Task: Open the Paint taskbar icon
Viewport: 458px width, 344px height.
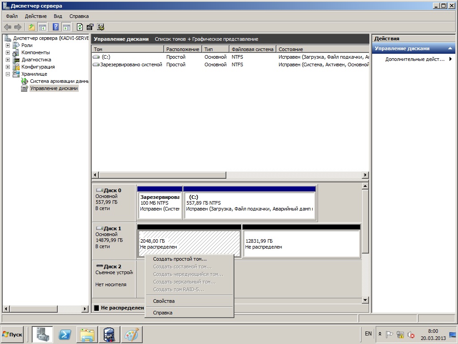Action: (x=131, y=334)
